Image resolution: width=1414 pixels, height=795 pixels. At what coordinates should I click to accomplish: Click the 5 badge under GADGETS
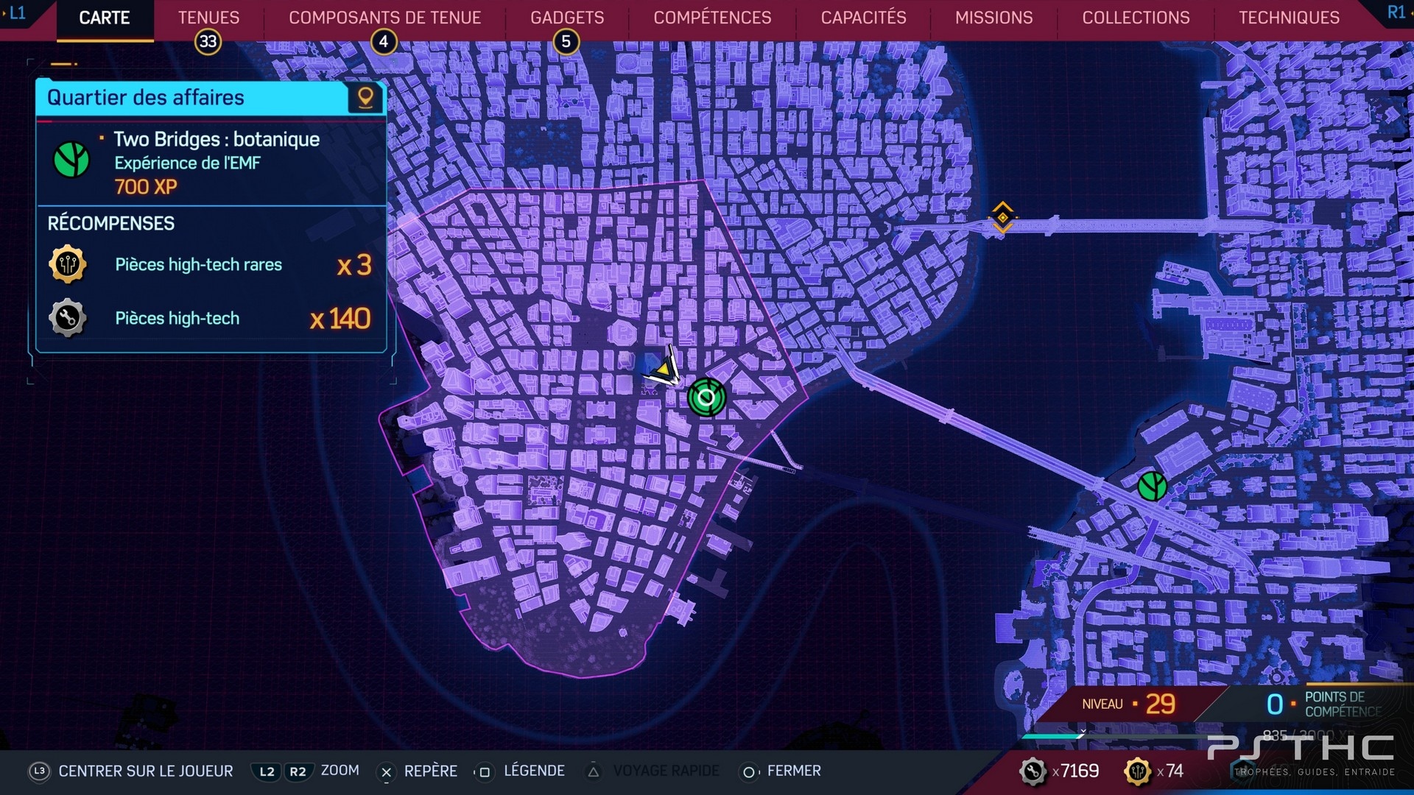tap(566, 42)
